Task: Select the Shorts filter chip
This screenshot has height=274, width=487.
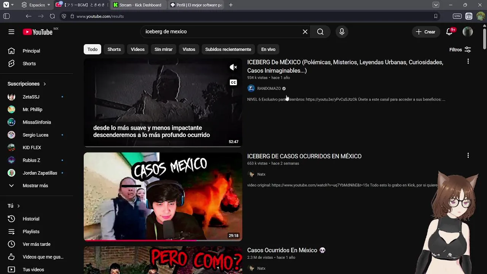Action: pos(114,49)
